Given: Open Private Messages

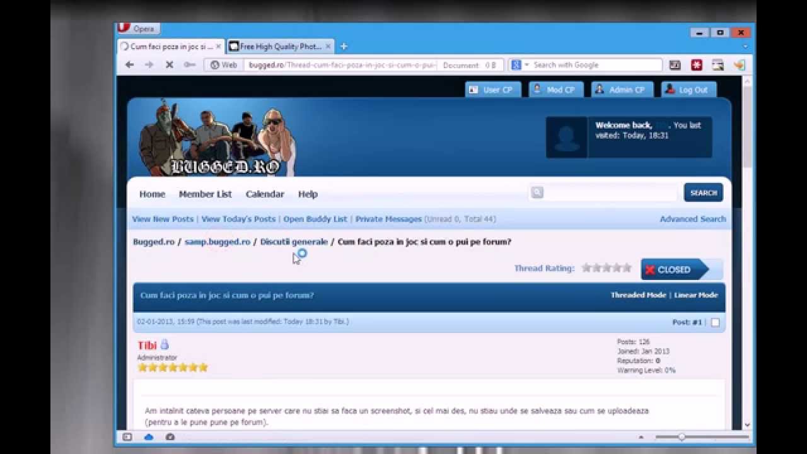Looking at the screenshot, I should (388, 219).
